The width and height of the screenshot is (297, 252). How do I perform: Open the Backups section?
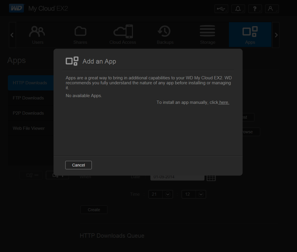[x=165, y=35]
